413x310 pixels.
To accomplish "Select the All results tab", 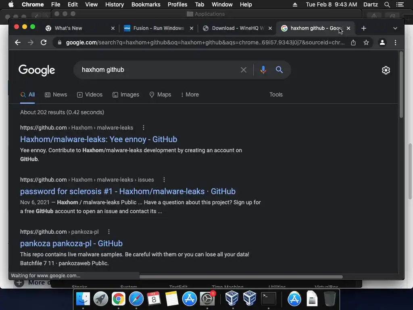I will pos(28,94).
